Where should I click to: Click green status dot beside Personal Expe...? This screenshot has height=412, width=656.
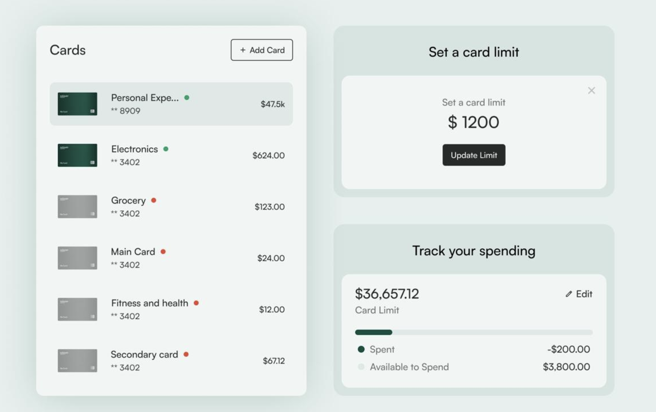tap(187, 97)
